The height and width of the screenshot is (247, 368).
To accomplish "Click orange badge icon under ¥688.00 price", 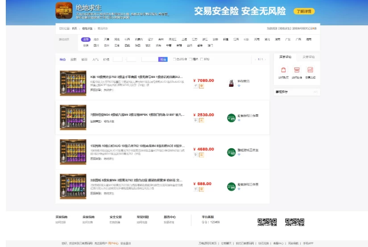I will [201, 189].
